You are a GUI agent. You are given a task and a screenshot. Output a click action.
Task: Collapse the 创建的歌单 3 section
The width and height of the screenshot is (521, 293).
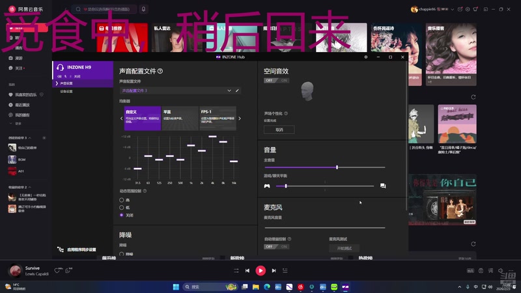click(29, 138)
